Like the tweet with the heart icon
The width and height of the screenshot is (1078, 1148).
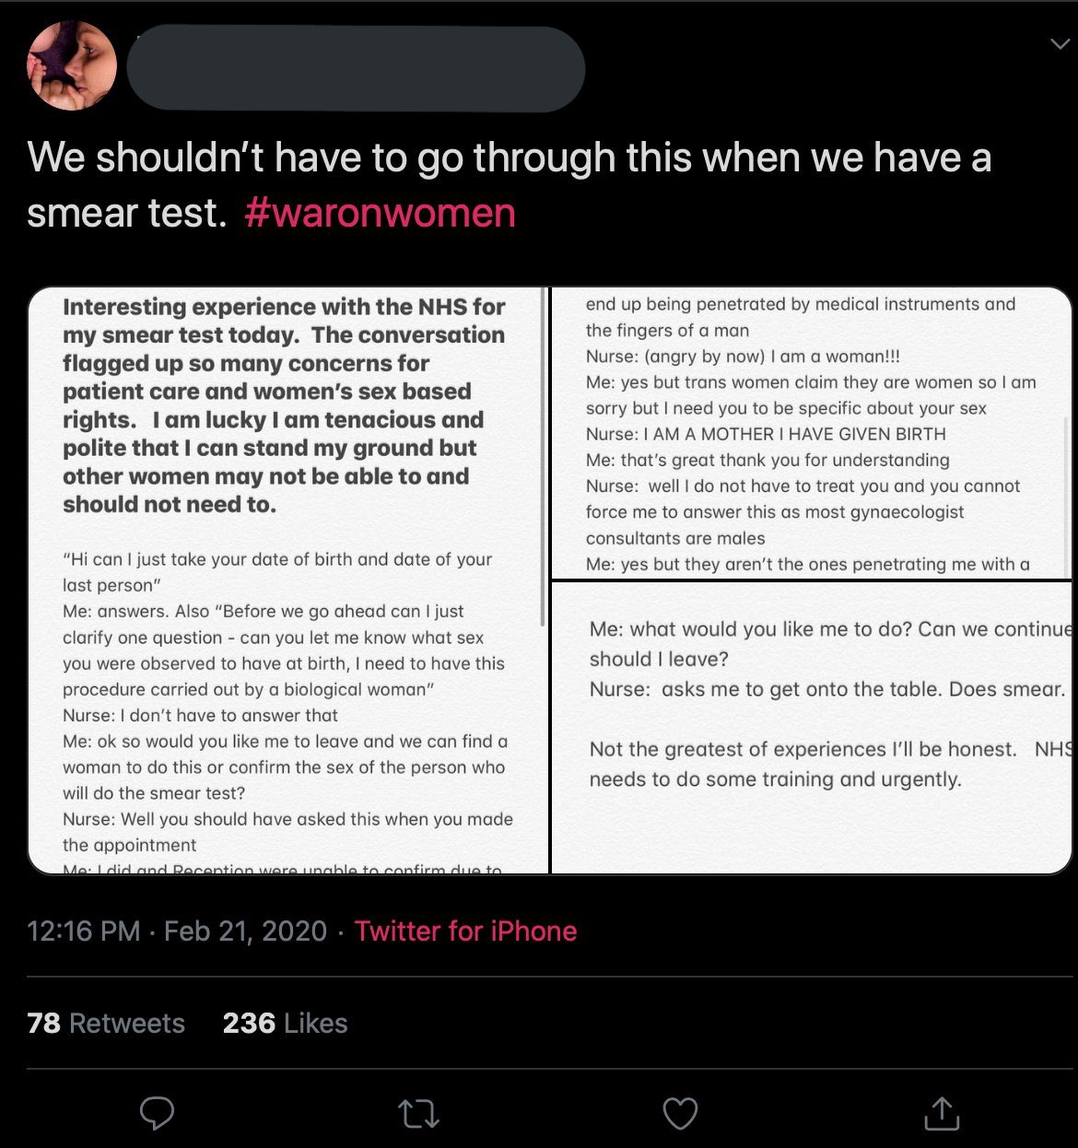coord(680,1113)
